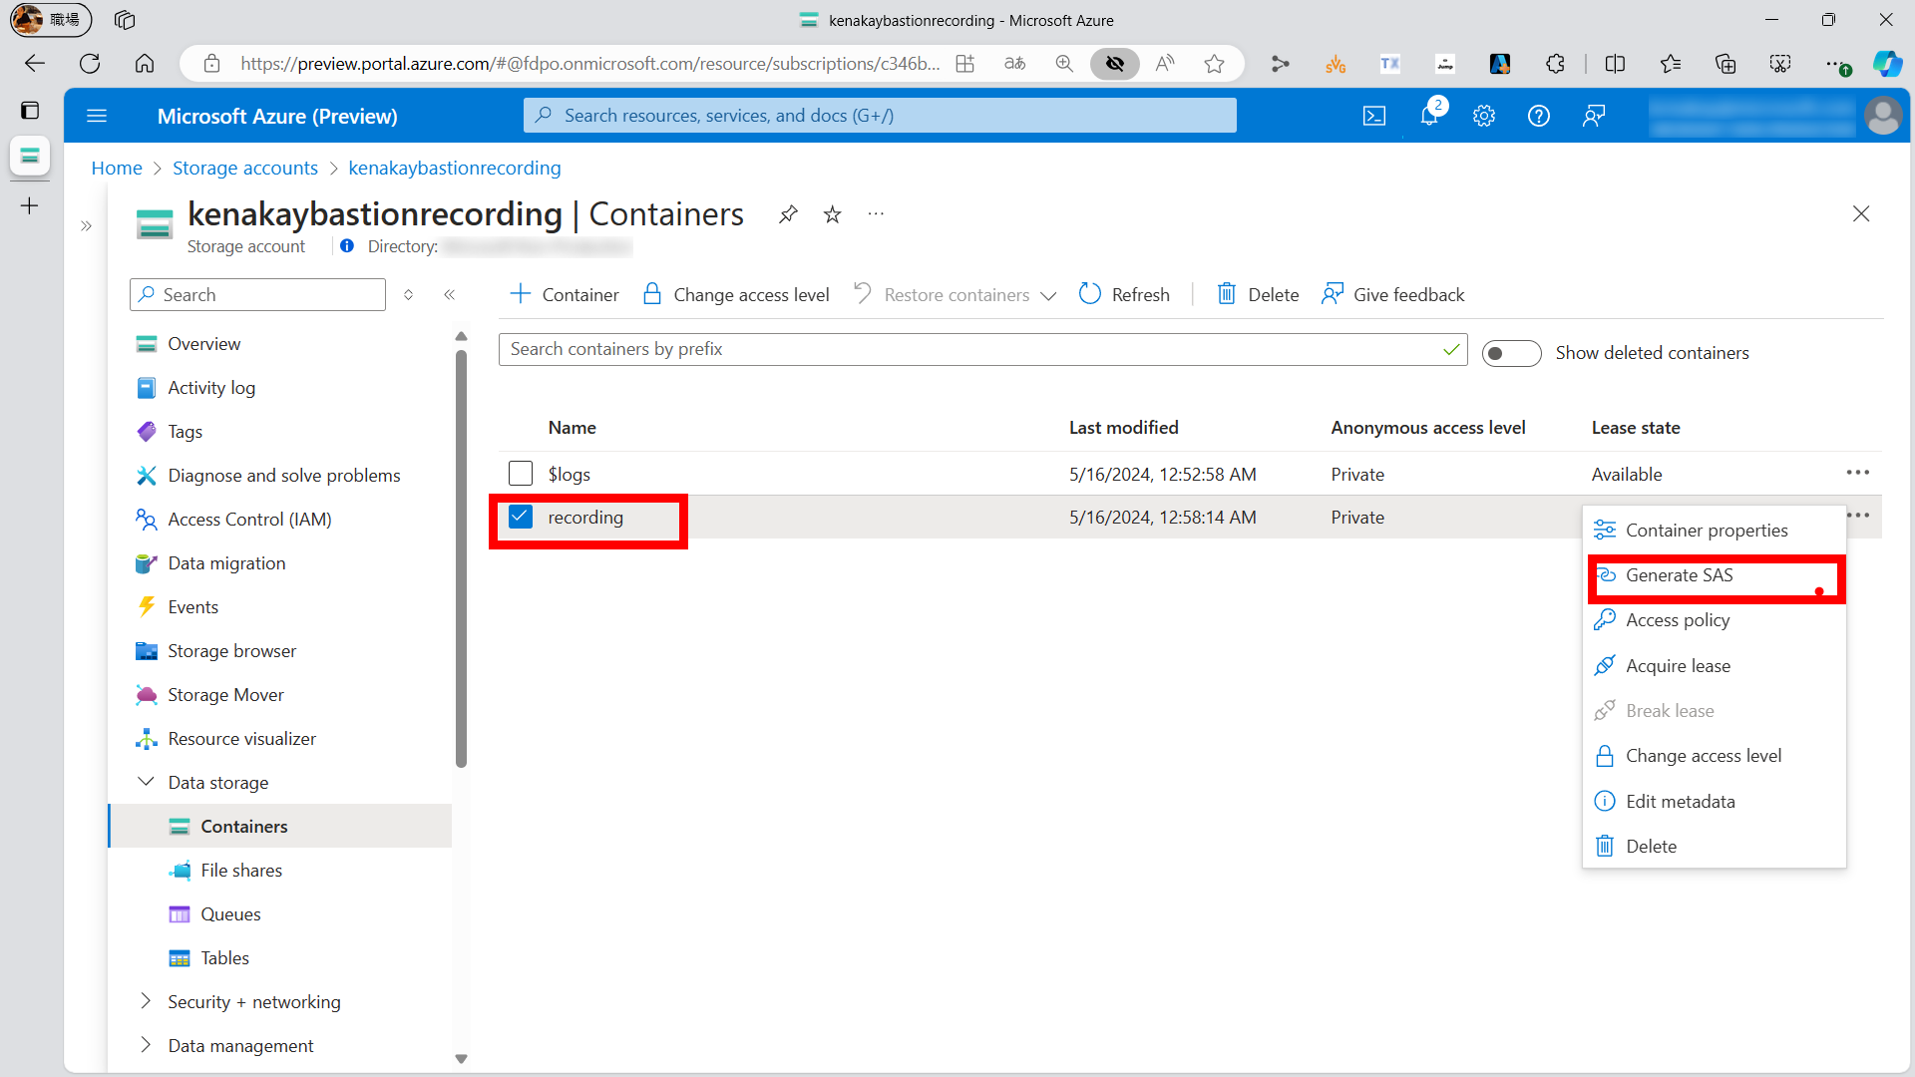Screen dimensions: 1915x1077
Task: Click the Refresh toolbar icon
Action: coord(1090,294)
